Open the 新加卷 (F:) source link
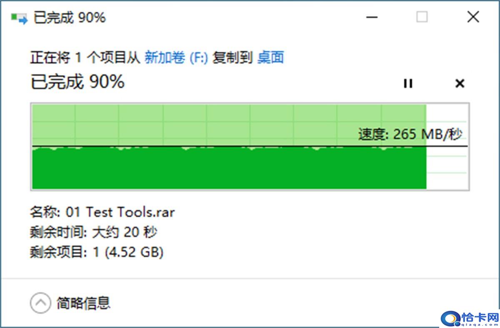The width and height of the screenshot is (500, 328). [176, 57]
